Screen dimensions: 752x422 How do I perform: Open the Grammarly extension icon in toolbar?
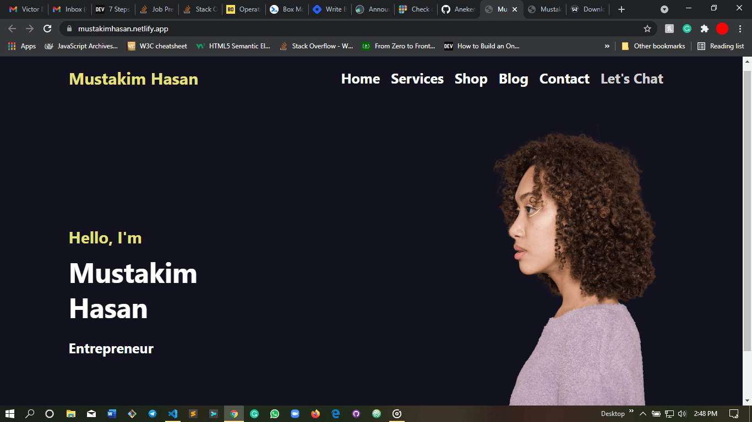pos(687,29)
